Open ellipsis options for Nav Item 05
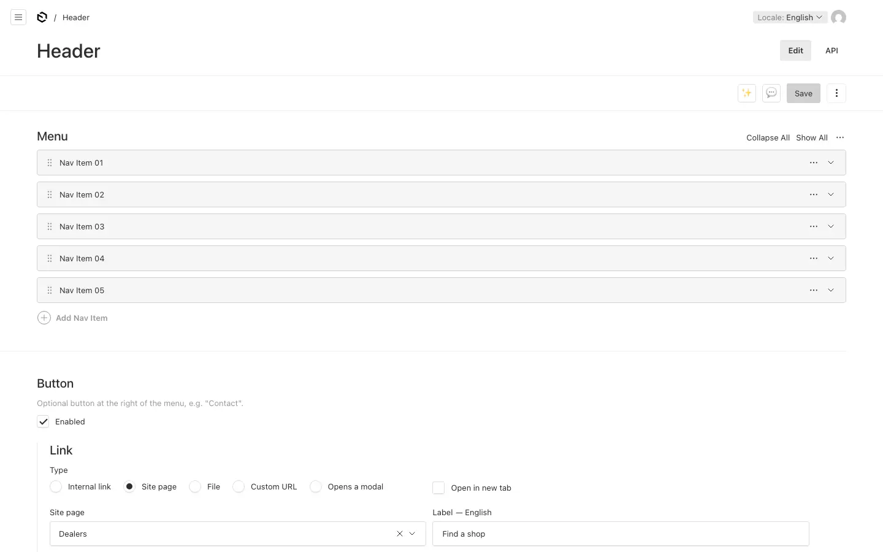Image resolution: width=883 pixels, height=552 pixels. tap(814, 290)
